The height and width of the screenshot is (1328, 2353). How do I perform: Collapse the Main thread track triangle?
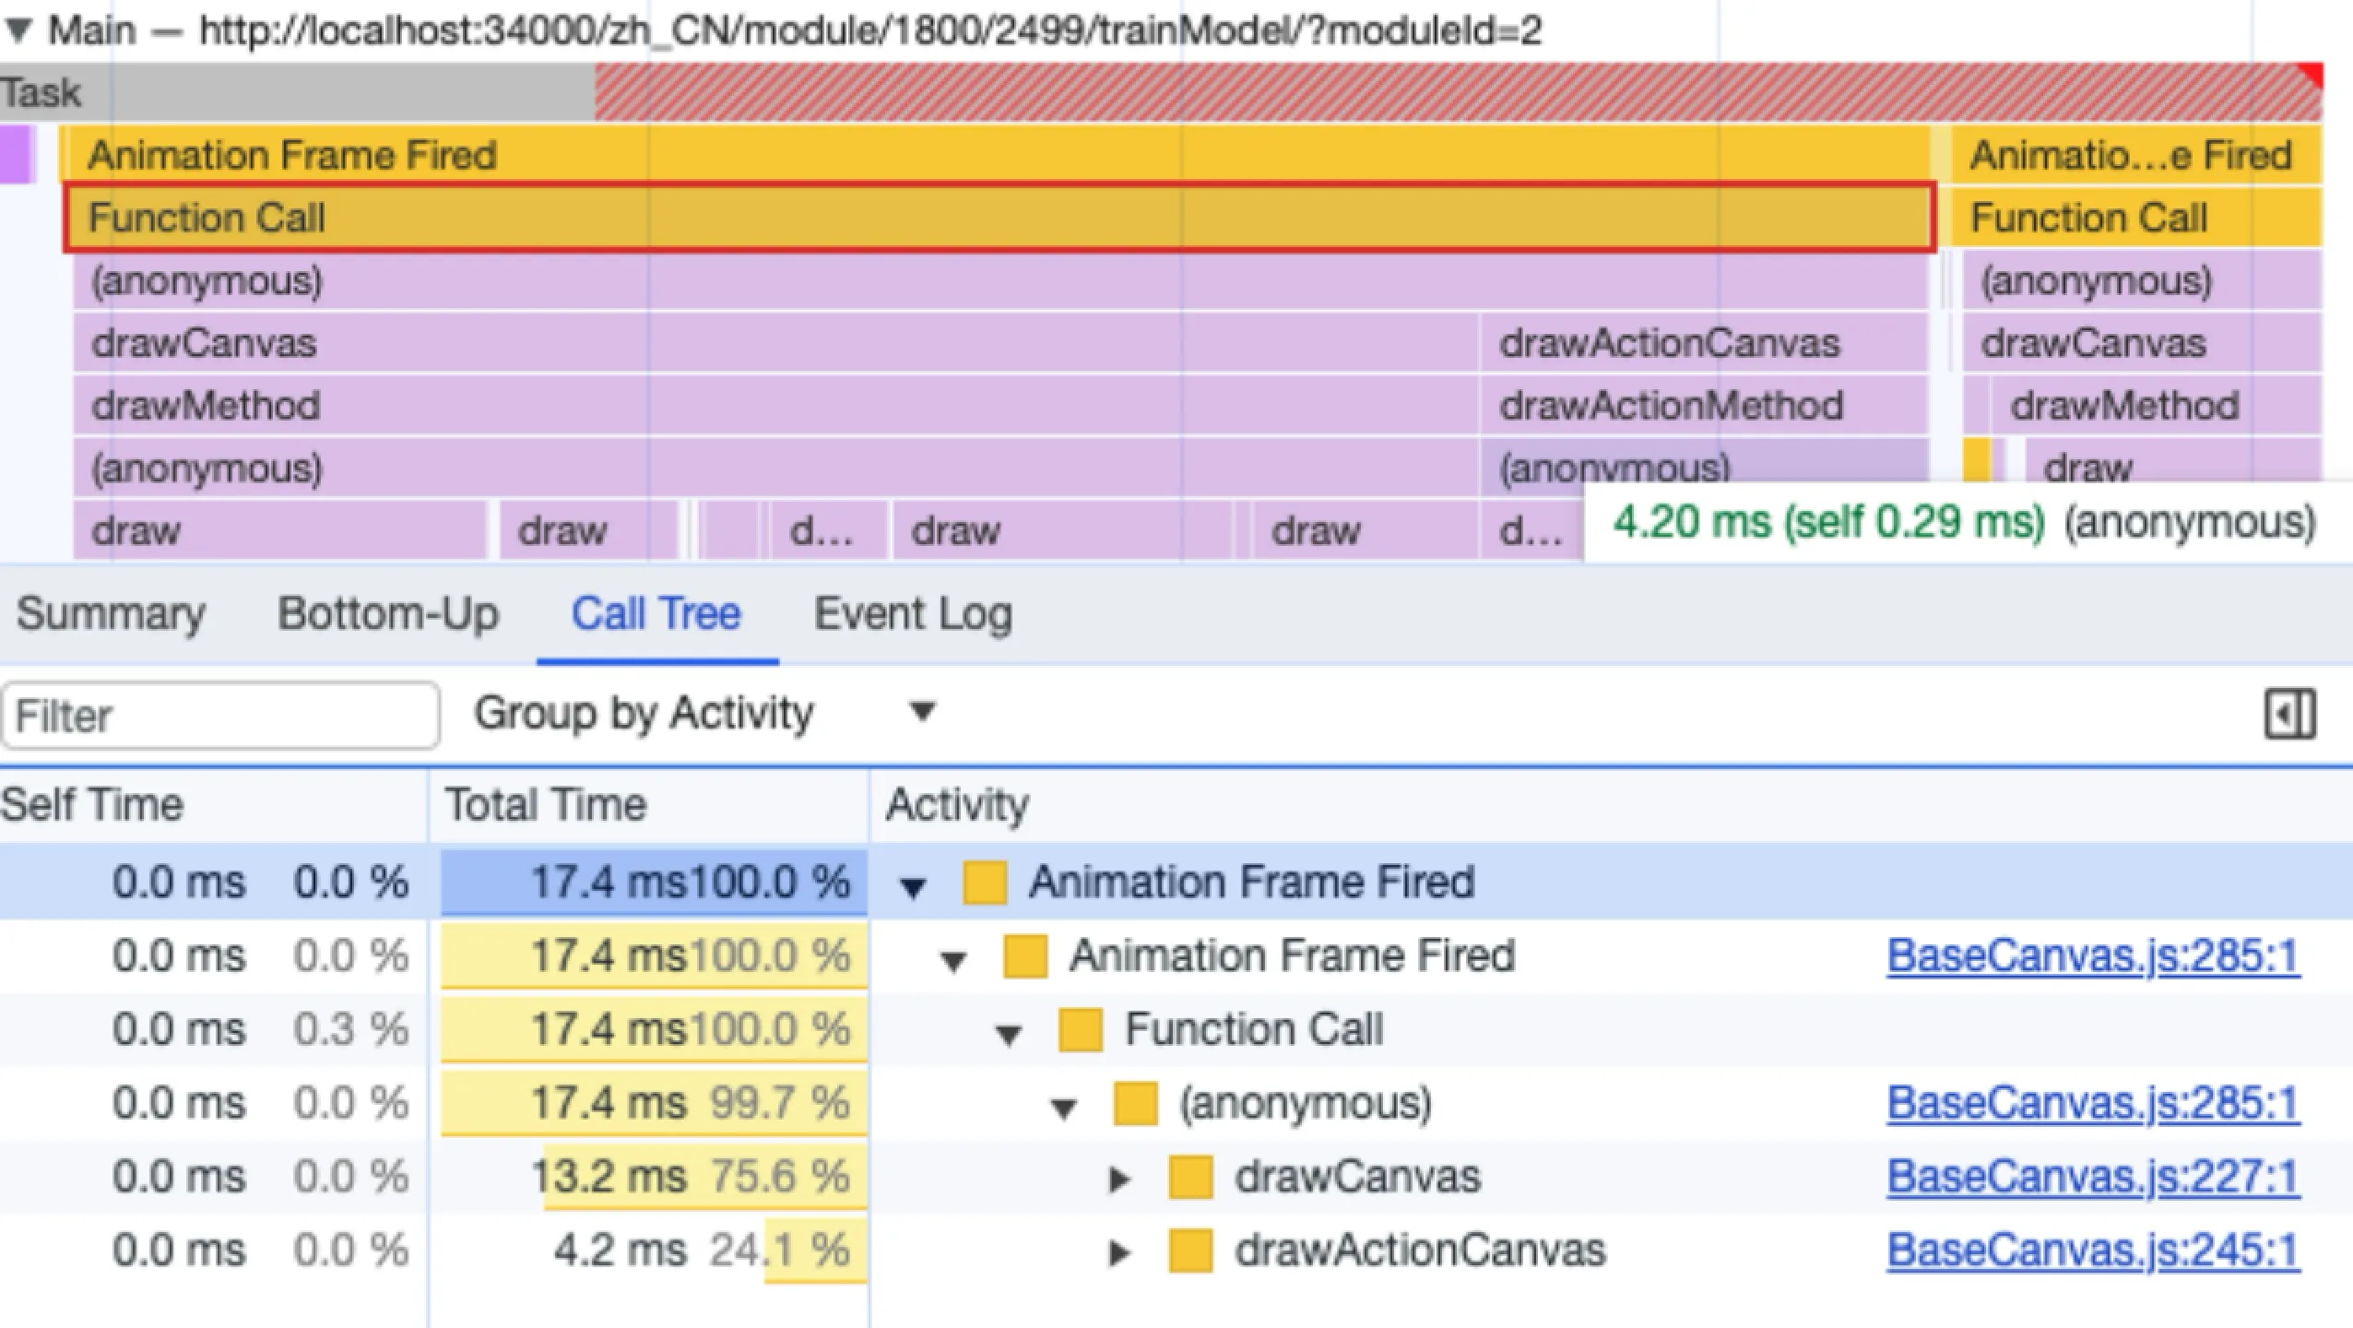tap(18, 30)
